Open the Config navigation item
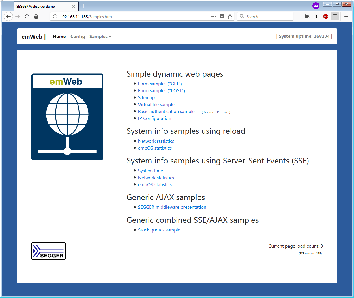Viewport: 354px width, 298px height. [x=78, y=37]
